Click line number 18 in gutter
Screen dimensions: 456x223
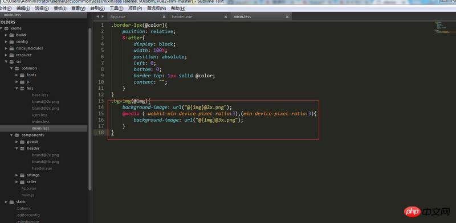(x=101, y=133)
